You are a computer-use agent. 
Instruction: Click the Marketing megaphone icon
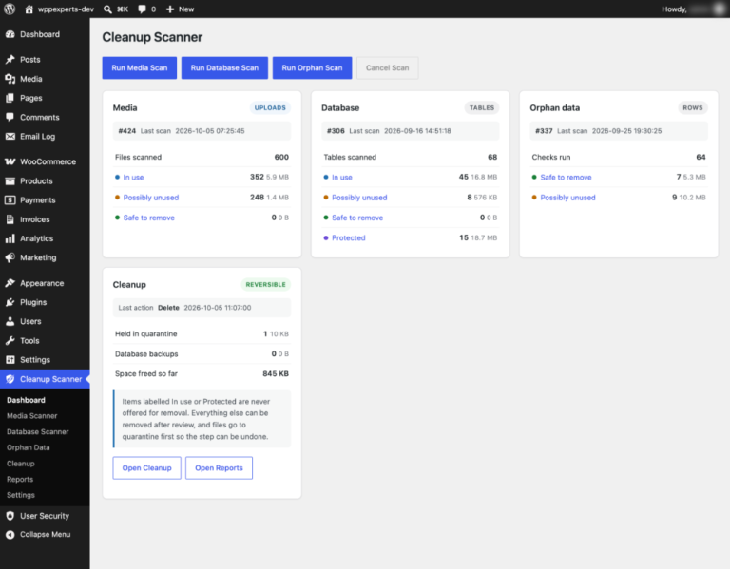10,257
